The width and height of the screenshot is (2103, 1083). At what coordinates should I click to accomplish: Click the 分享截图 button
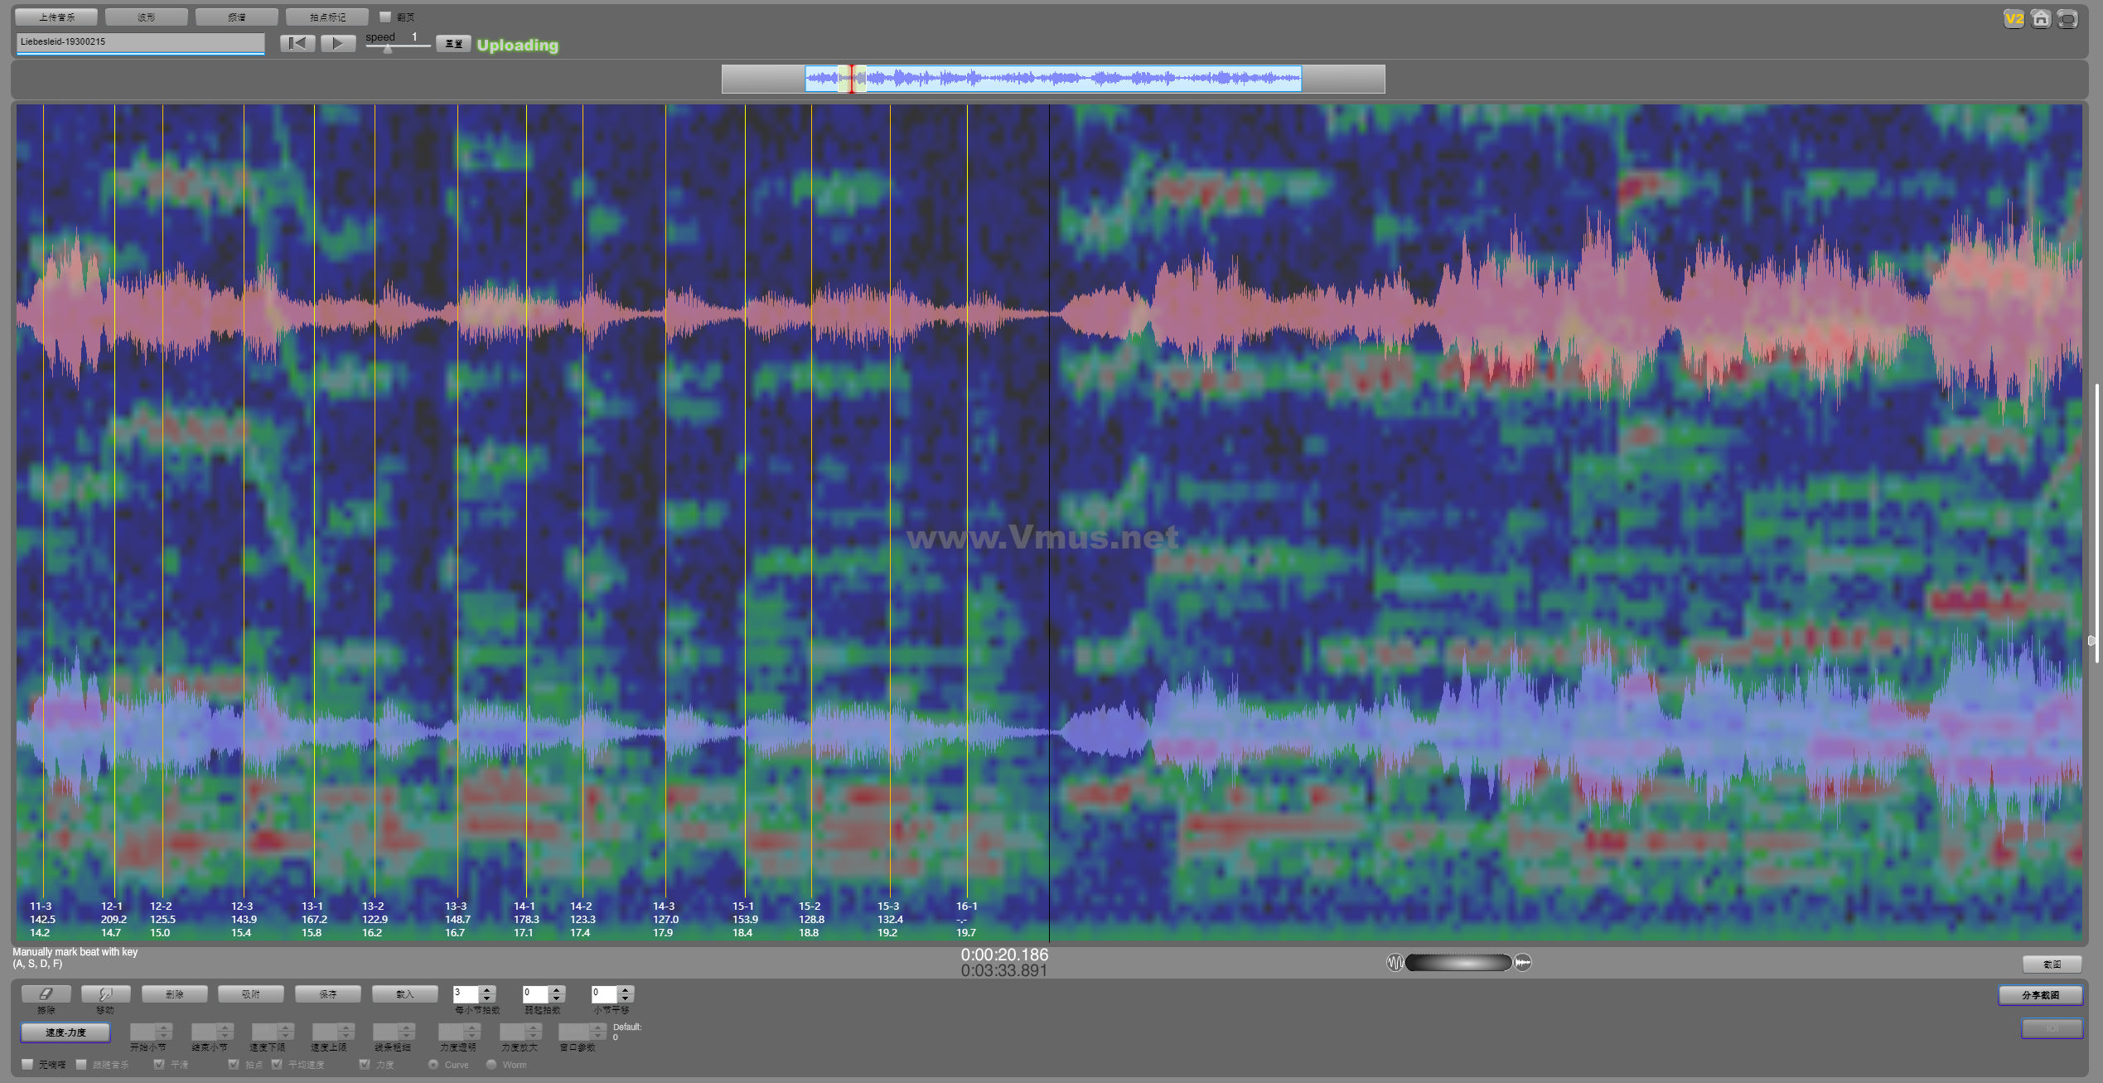[x=2040, y=995]
